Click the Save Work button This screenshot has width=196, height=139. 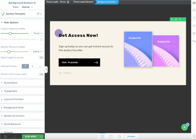point(31,137)
